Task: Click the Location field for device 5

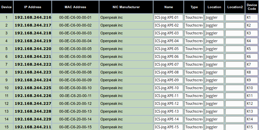Action: click(214, 49)
